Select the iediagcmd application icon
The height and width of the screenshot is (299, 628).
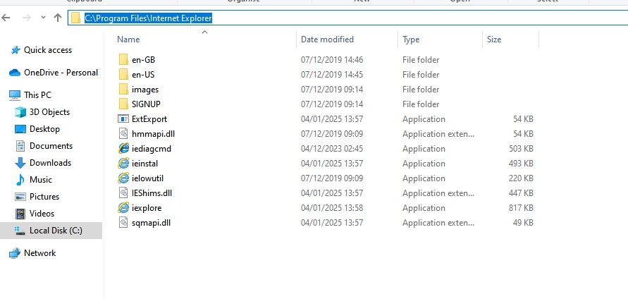(124, 149)
